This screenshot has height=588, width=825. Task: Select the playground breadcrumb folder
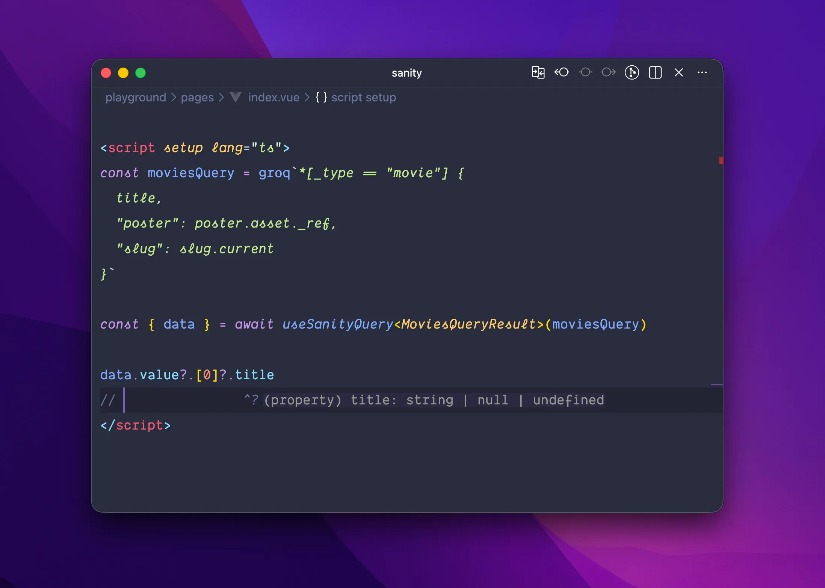pos(136,98)
